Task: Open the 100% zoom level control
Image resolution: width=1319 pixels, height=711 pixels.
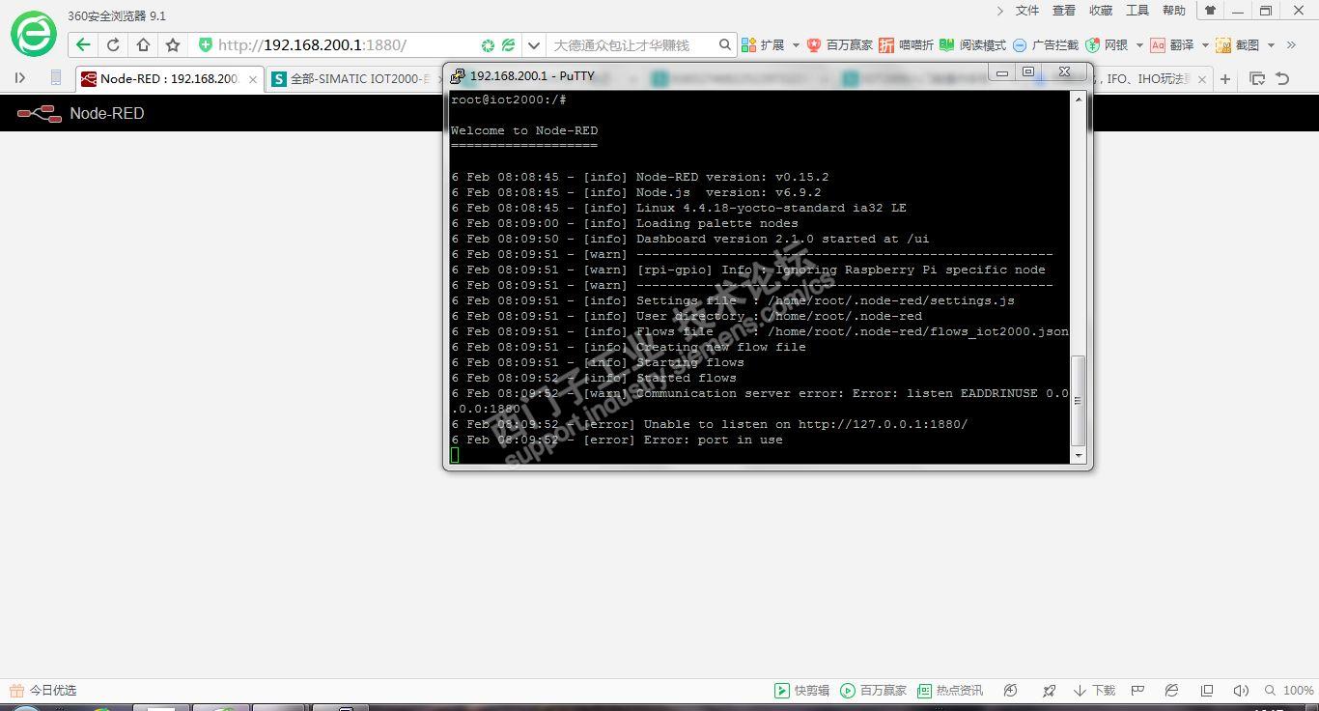Action: pyautogui.click(x=1290, y=691)
